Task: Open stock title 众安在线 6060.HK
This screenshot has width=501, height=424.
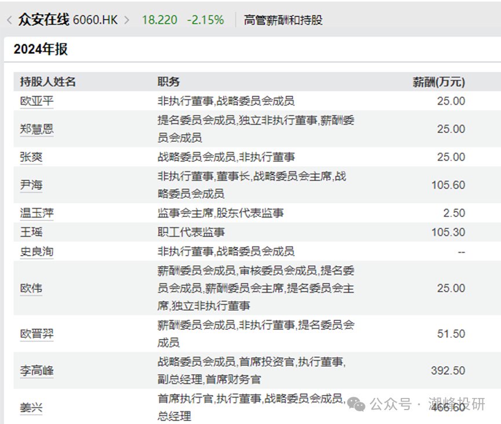Action: 68,20
